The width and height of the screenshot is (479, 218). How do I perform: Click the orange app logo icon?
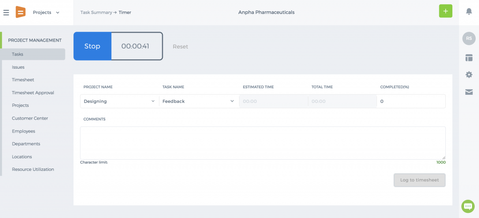pyautogui.click(x=21, y=12)
